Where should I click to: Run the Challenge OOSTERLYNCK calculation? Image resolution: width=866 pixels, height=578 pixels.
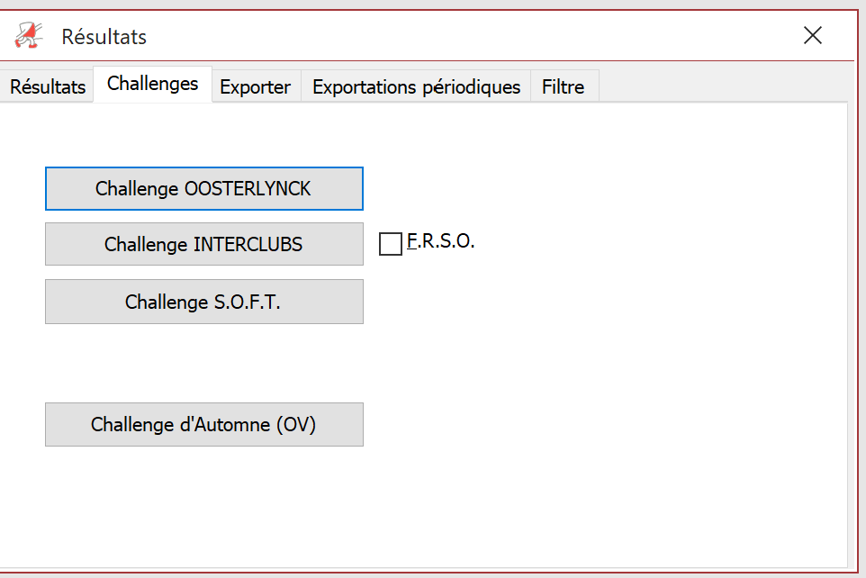(203, 188)
